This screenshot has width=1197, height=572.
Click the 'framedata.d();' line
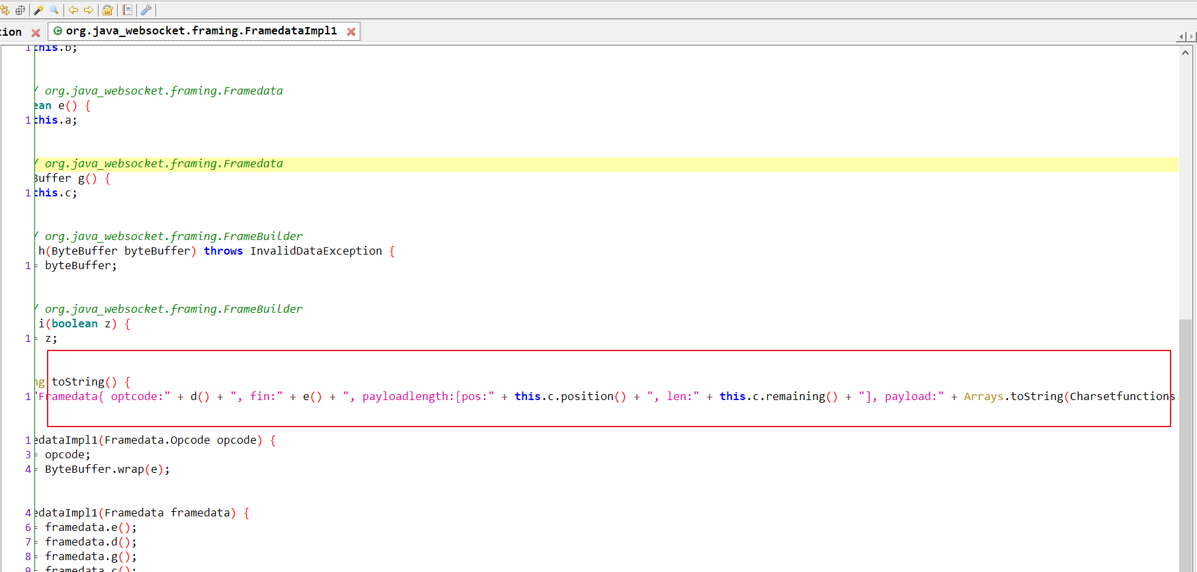tap(91, 542)
